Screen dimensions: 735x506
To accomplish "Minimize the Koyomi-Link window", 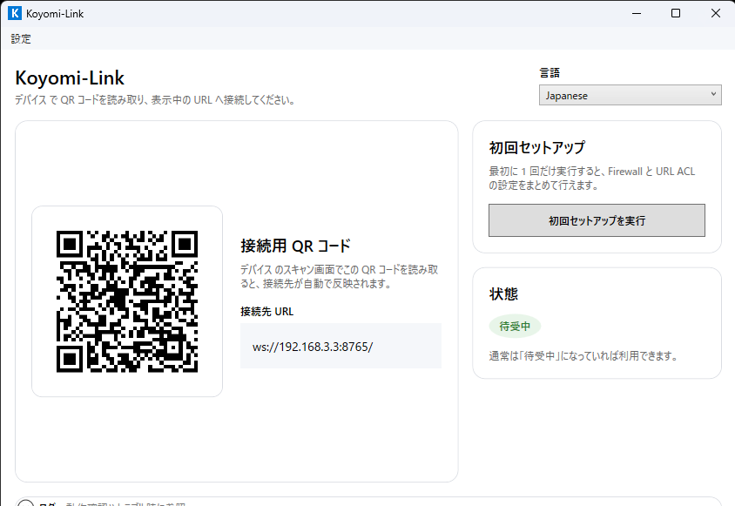I will (x=635, y=13).
